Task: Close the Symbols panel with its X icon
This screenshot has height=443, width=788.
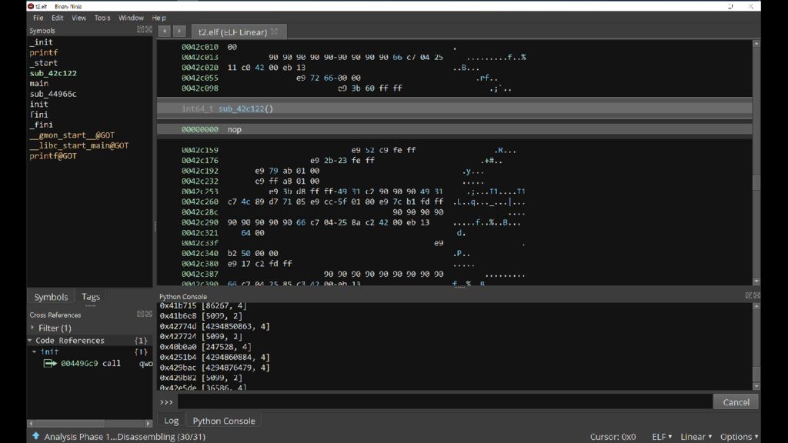Action: (149, 30)
